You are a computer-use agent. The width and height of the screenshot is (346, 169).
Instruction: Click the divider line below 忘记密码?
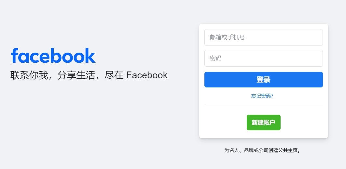pyautogui.click(x=263, y=106)
